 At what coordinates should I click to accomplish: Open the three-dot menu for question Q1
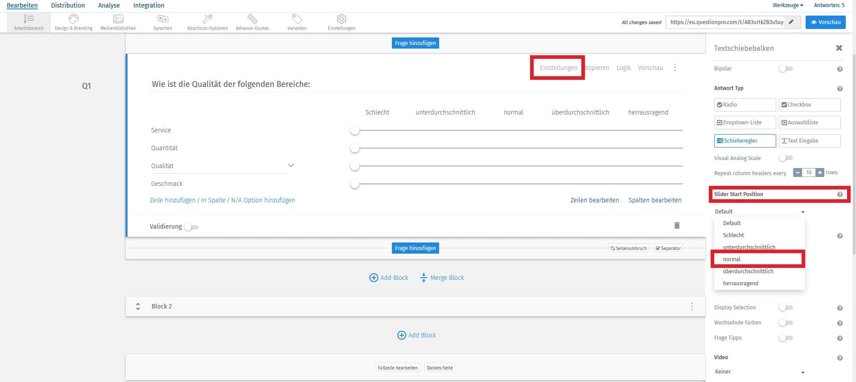pyautogui.click(x=675, y=68)
